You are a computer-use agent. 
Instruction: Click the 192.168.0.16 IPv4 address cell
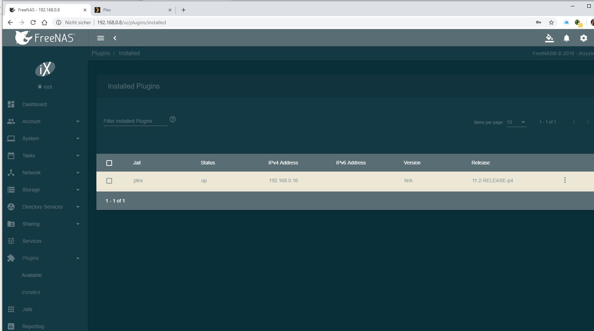[x=283, y=180]
